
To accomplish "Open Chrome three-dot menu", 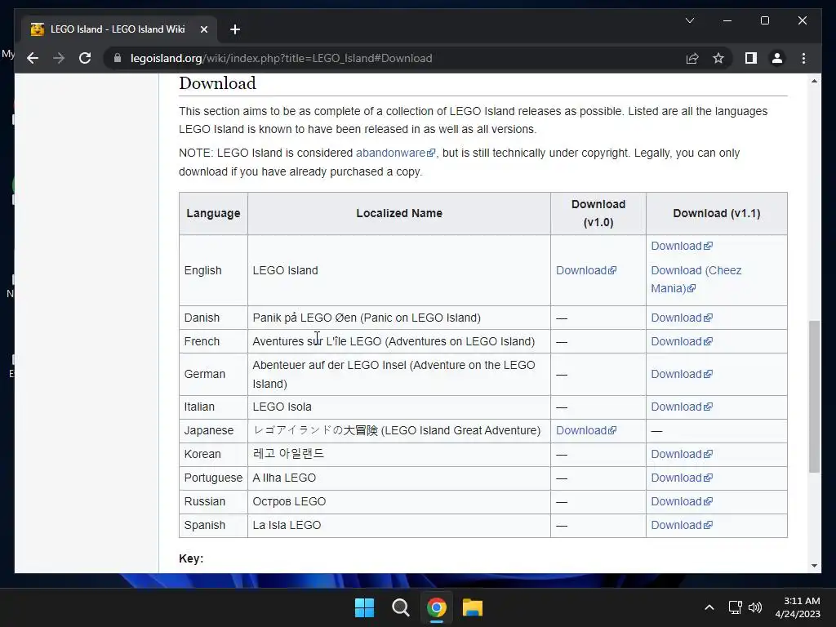I will pos(803,58).
